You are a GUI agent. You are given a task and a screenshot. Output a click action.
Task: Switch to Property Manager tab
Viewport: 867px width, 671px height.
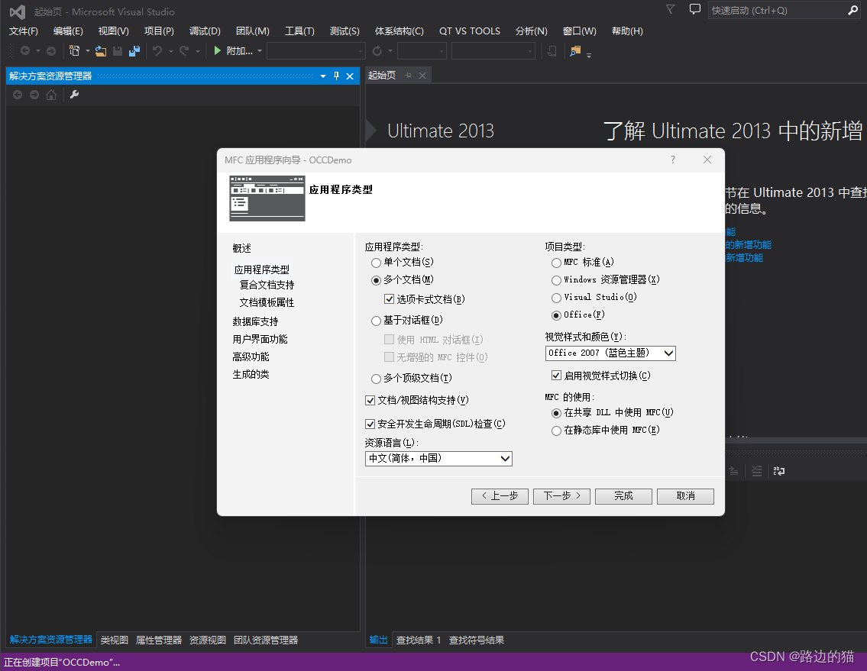[x=159, y=640]
